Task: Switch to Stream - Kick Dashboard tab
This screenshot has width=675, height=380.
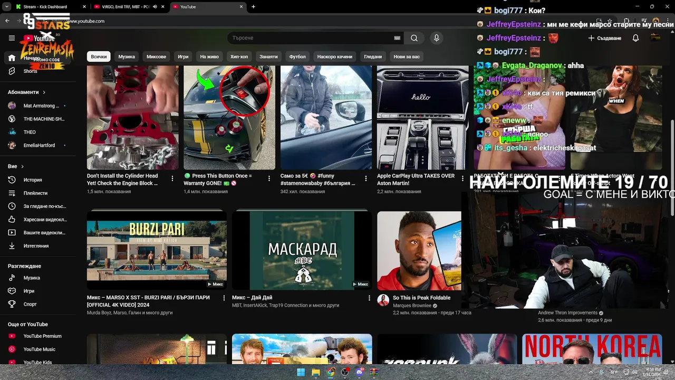Action: (45, 7)
